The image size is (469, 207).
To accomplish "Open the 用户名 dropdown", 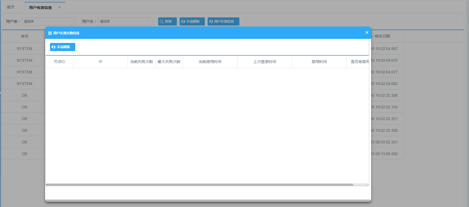I will [125, 21].
